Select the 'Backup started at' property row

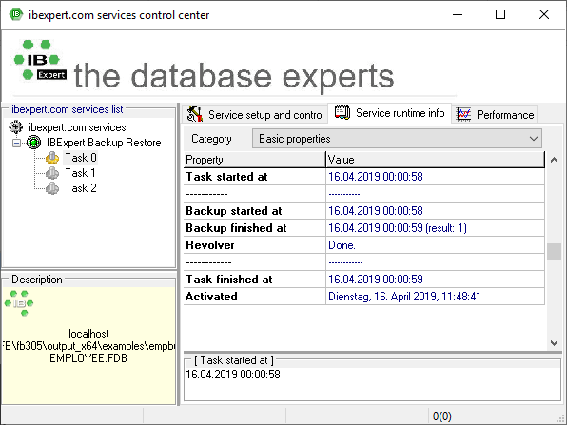pos(363,211)
